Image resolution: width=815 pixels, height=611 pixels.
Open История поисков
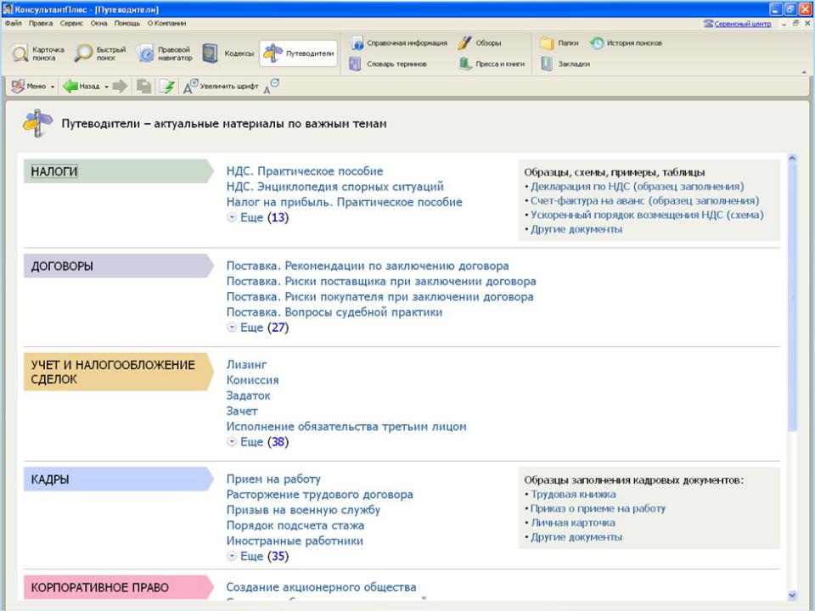[626, 43]
